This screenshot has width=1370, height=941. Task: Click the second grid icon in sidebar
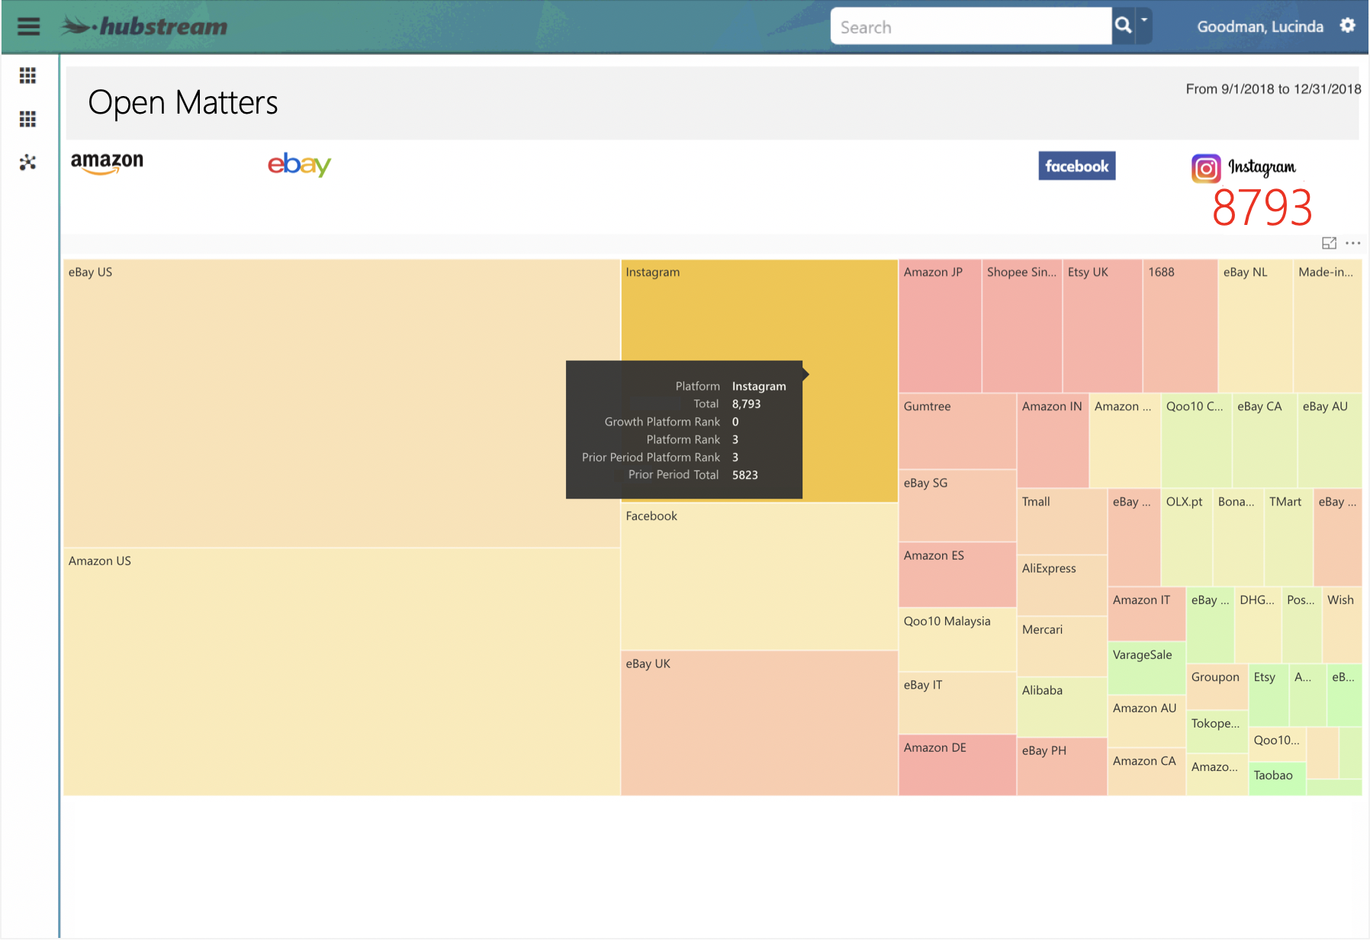point(28,119)
